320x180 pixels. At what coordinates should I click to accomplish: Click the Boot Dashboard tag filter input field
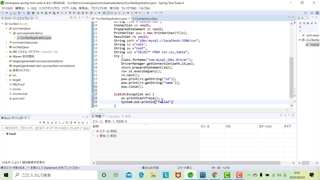coord(45,128)
